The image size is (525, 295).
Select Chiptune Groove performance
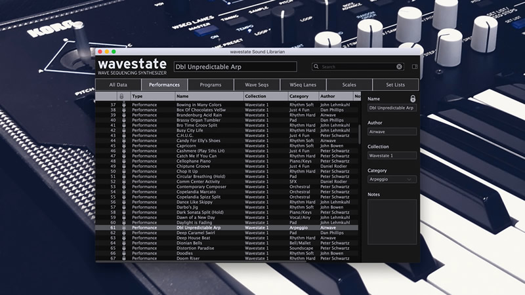point(226,167)
